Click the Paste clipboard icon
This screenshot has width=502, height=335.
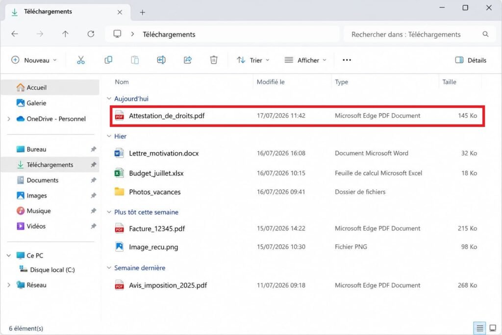coord(135,60)
